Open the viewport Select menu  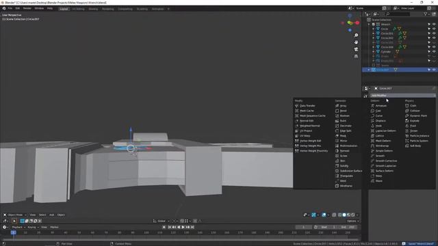[42, 215]
